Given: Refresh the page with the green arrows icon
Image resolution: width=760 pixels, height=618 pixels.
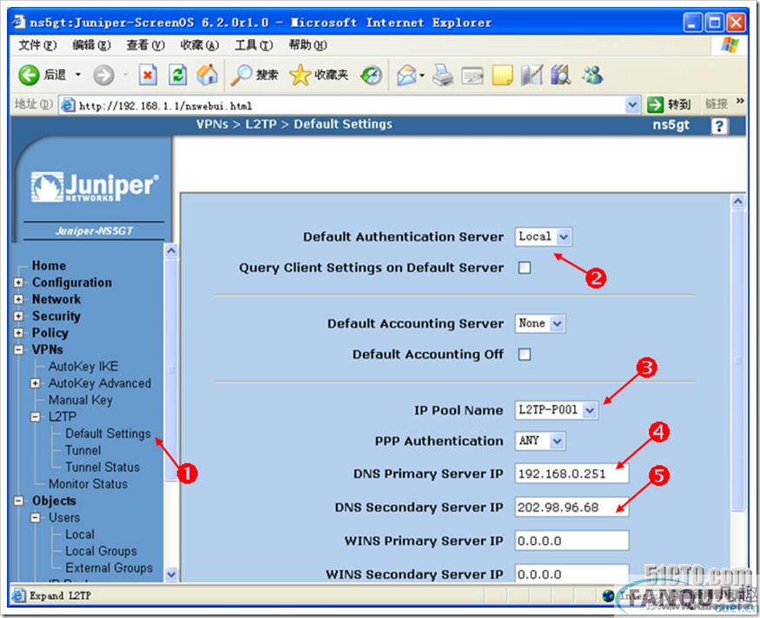Looking at the screenshot, I should pos(178,76).
